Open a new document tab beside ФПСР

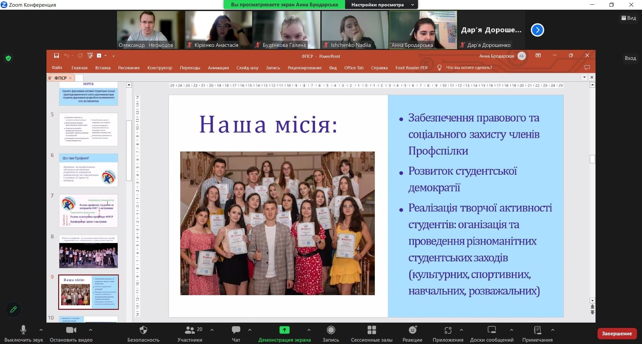coord(79,78)
